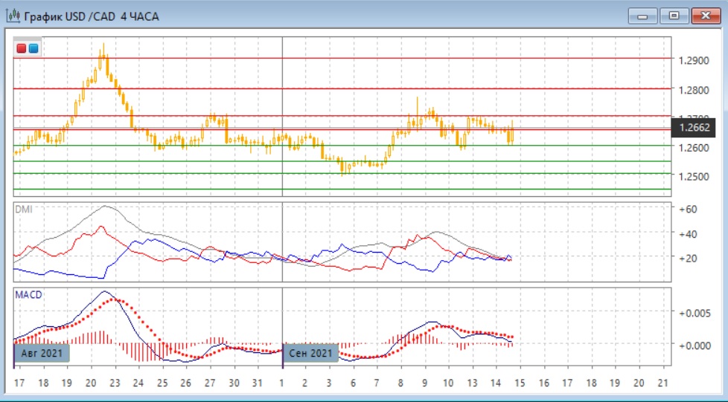Image resolution: width=728 pixels, height=402 pixels.
Task: Click the candlestick chart icon in title bar
Action: (x=13, y=15)
